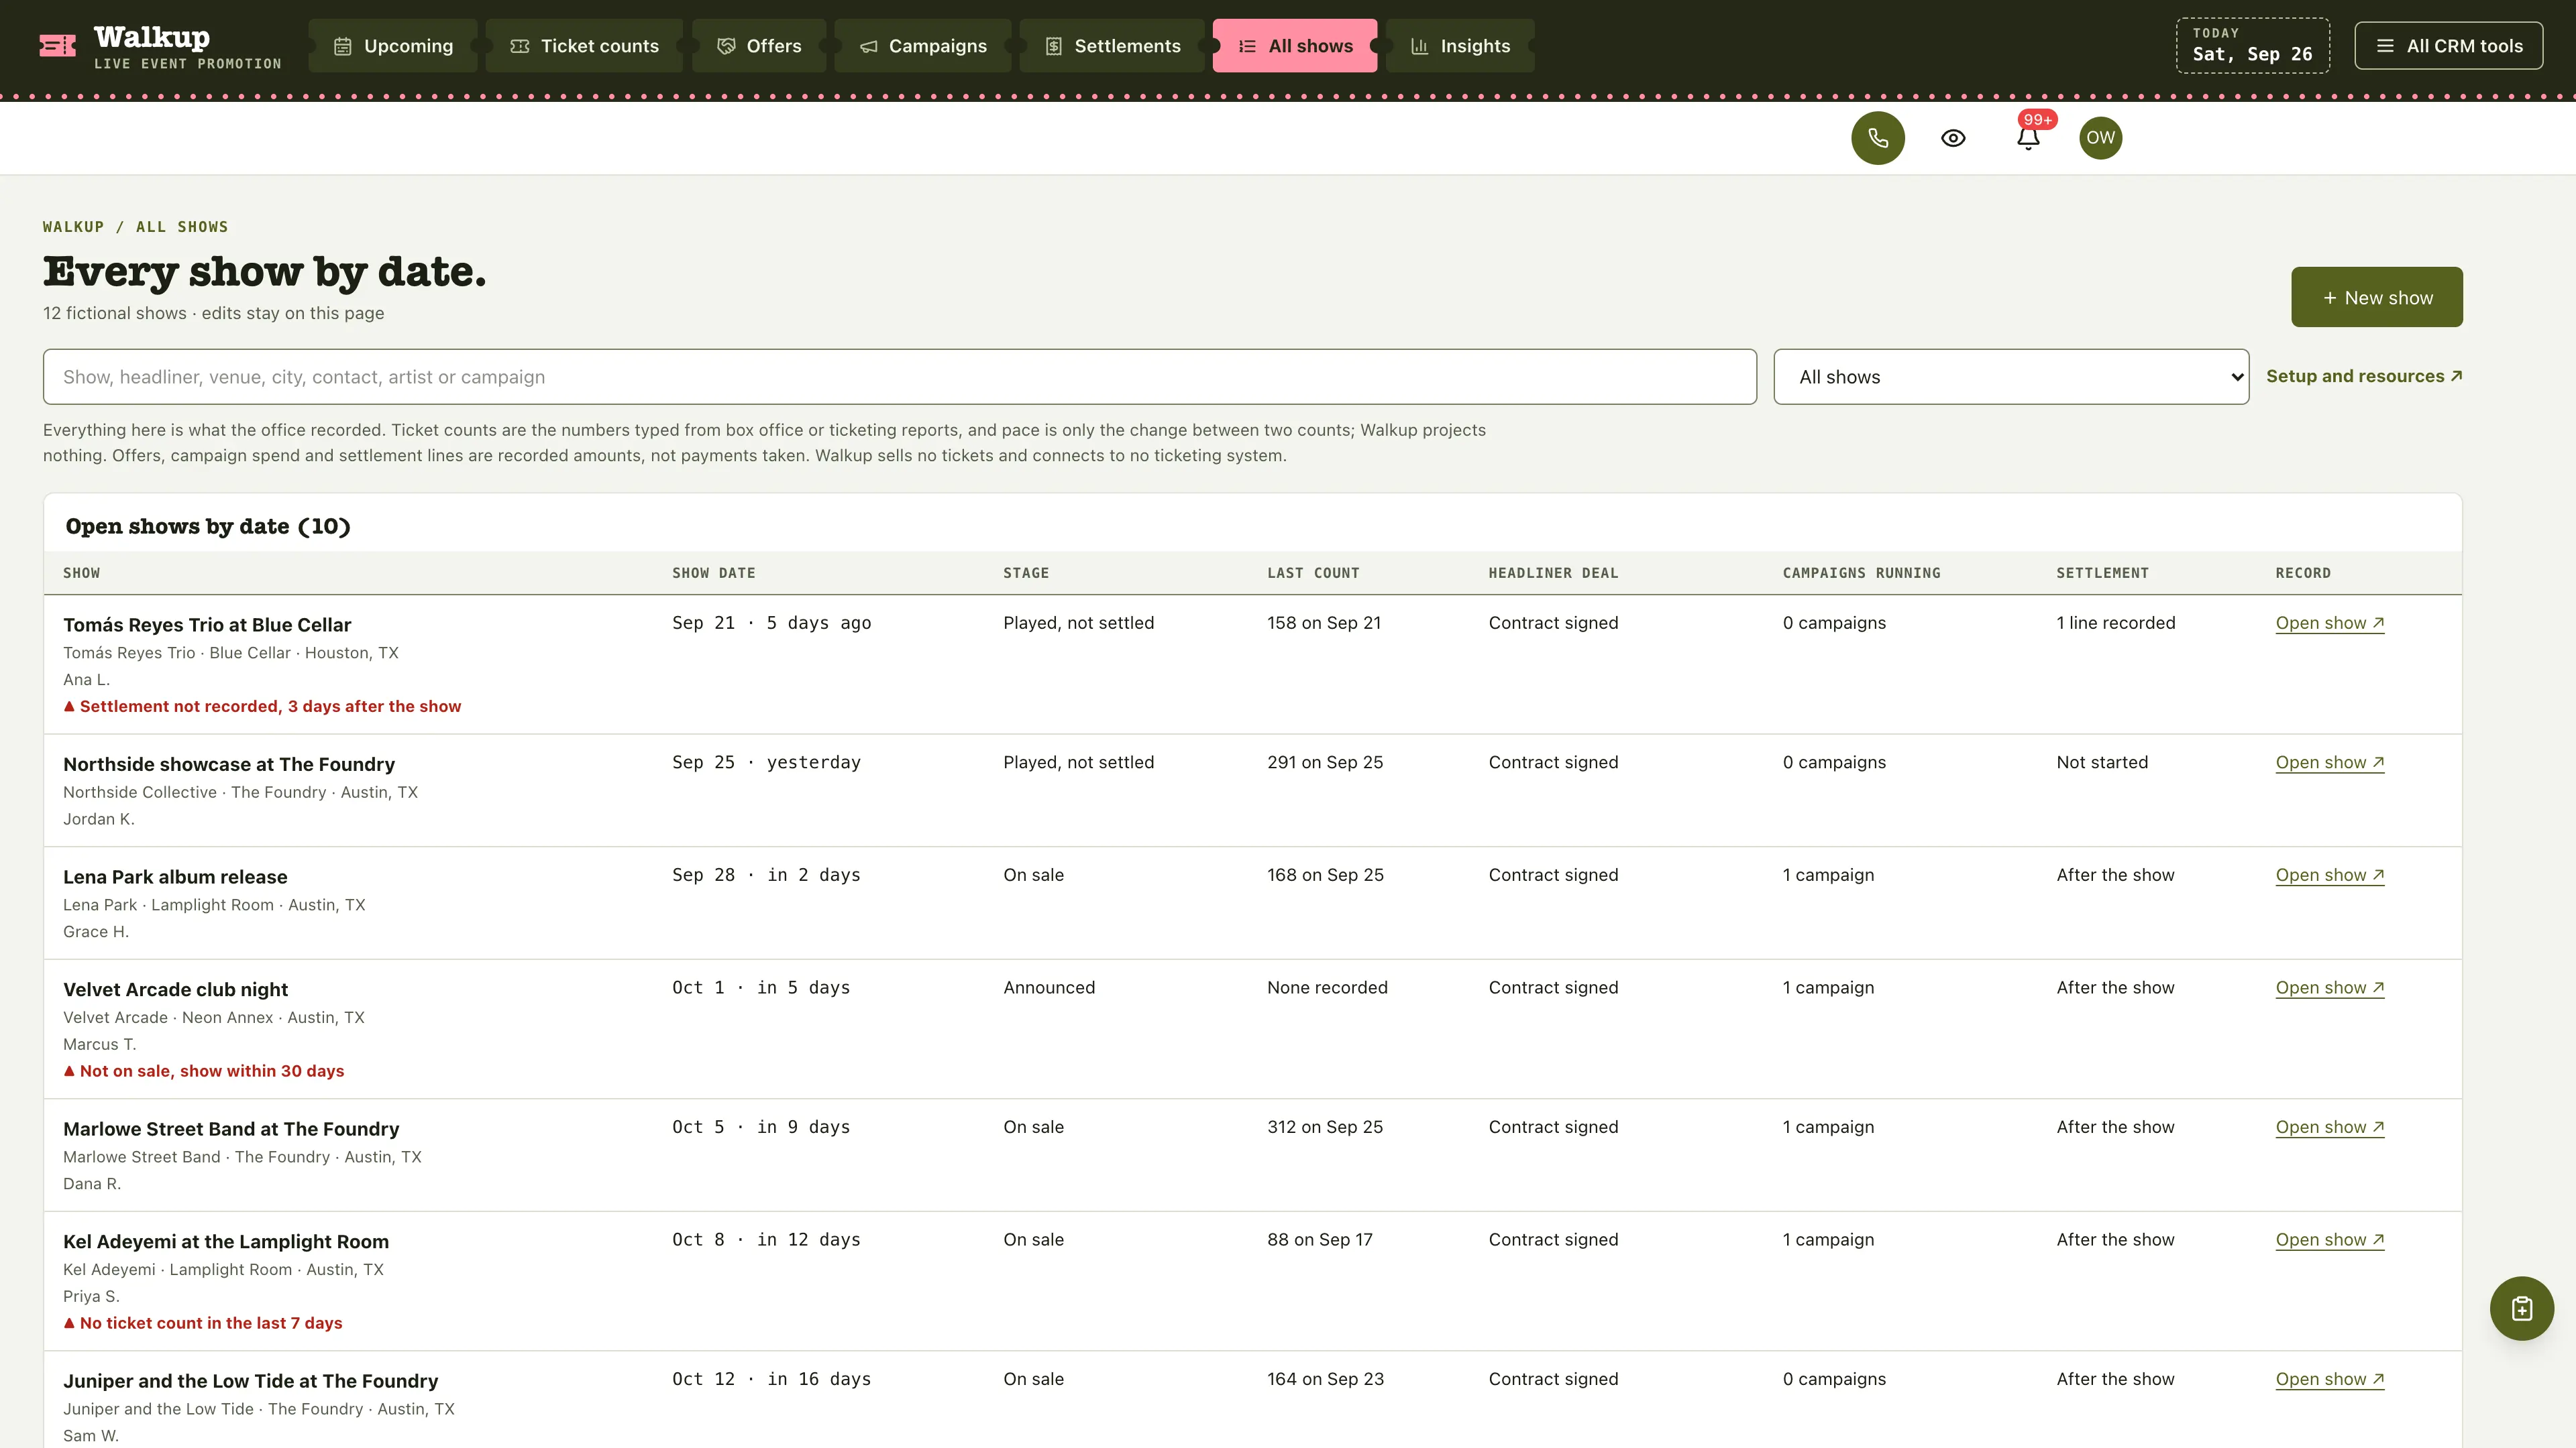
Task: Open show for Marlowe Street Band
Action: pos(2329,1127)
